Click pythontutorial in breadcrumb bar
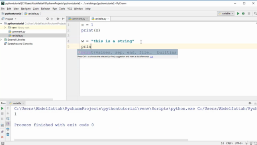Viewport: 257px width, 145px height. [x=12, y=14]
